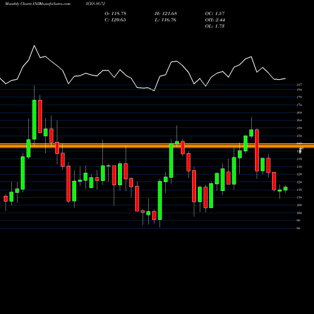Select the ICES ticker symbol label
Screen dimensions: 314x314
95,4
